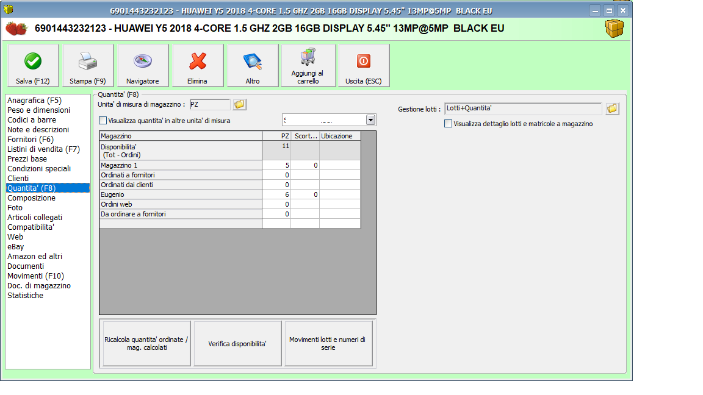
Task: Select the Eugenio row label
Action: 181,194
